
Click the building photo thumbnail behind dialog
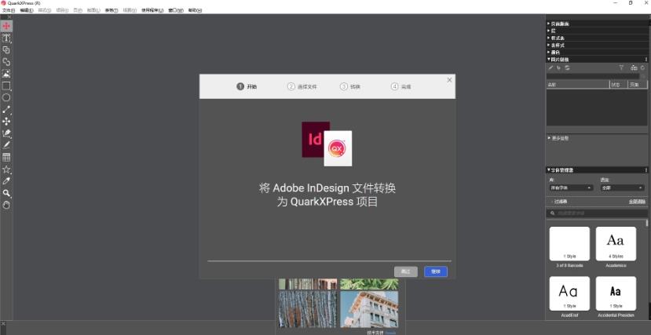coord(369,309)
